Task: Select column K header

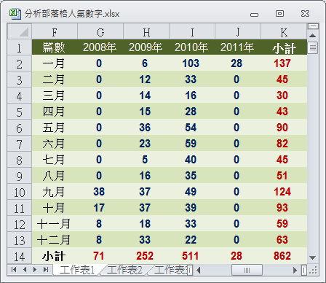Action: point(284,31)
